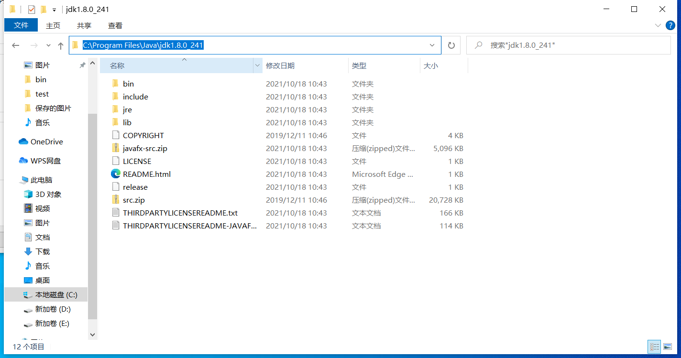
Task: Select the javafx-src.zip archive icon
Action: pos(115,148)
